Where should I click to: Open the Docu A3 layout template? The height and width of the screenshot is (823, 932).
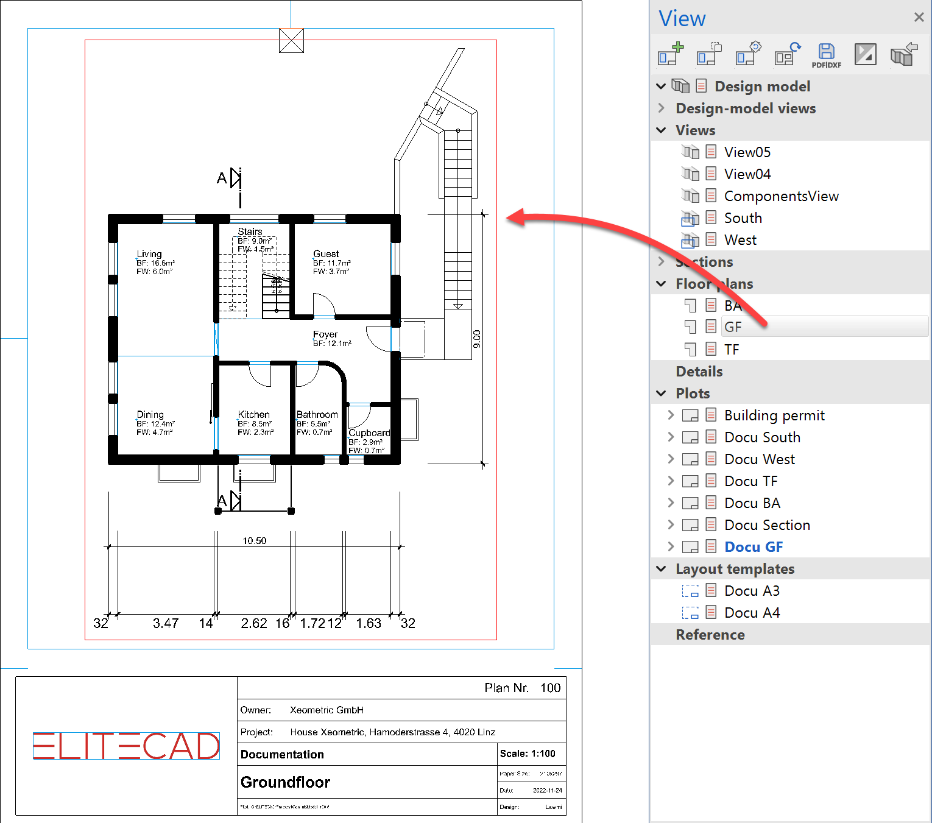point(752,590)
